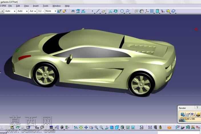Open the second Auto properties dropdown
The image size is (201, 134).
coord(23,11)
